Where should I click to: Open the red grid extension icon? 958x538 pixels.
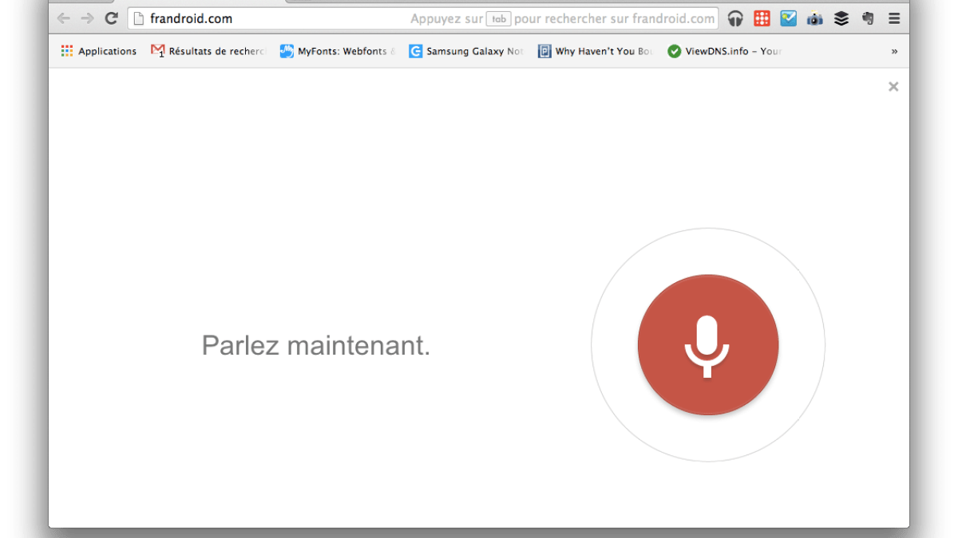[x=762, y=18]
